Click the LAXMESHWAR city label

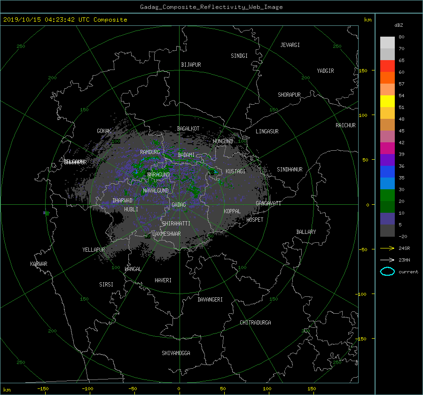pyautogui.click(x=166, y=234)
